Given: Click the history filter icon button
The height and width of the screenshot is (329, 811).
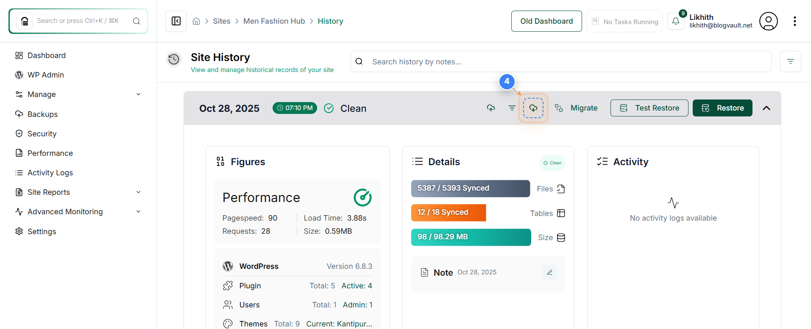Looking at the screenshot, I should 791,61.
